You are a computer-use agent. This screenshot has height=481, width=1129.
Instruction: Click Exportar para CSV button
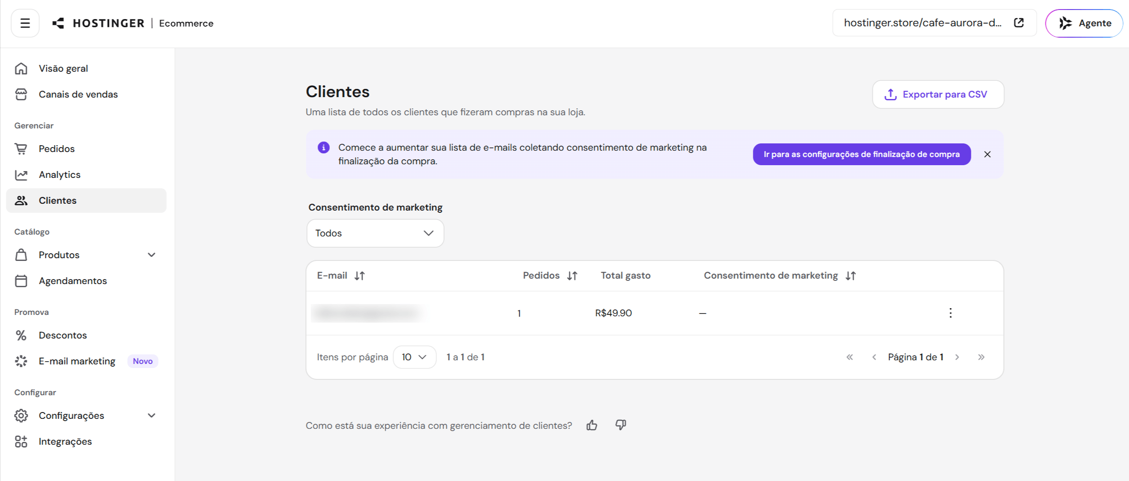938,94
